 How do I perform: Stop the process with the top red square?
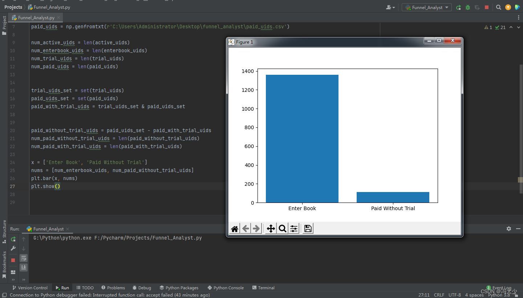click(487, 7)
